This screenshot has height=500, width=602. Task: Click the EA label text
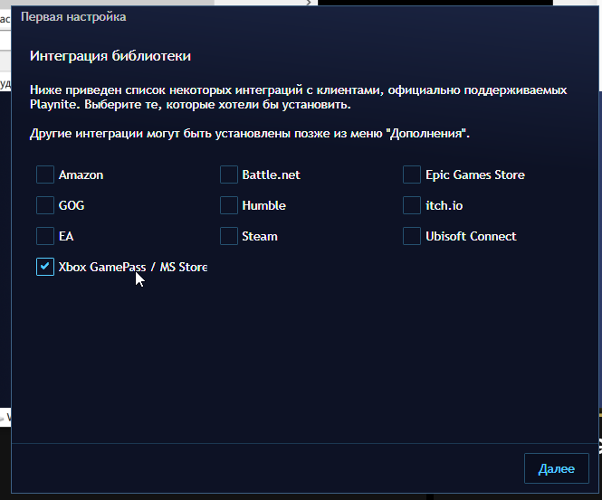66,236
